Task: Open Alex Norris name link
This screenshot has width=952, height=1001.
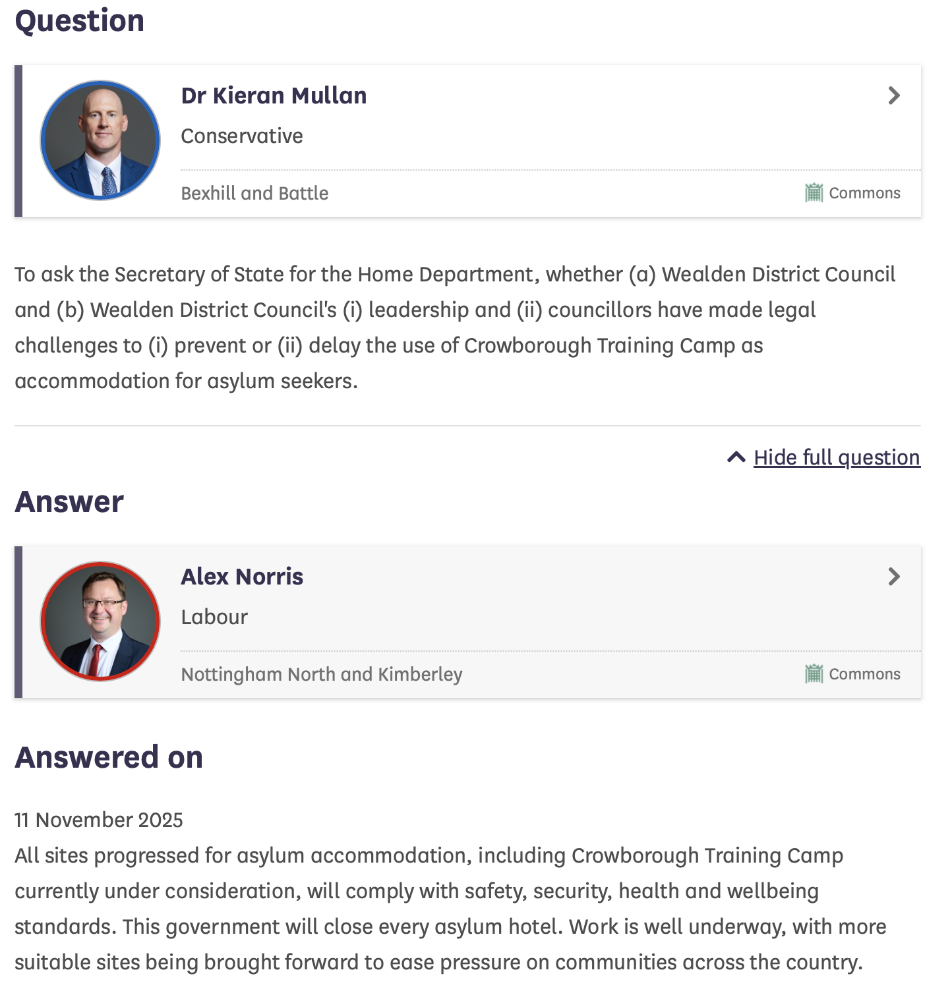Action: [242, 577]
